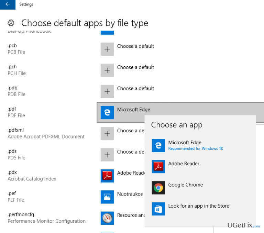Click the Recommended for Windows 10 text
The height and width of the screenshot is (233, 264).
pyautogui.click(x=196, y=148)
